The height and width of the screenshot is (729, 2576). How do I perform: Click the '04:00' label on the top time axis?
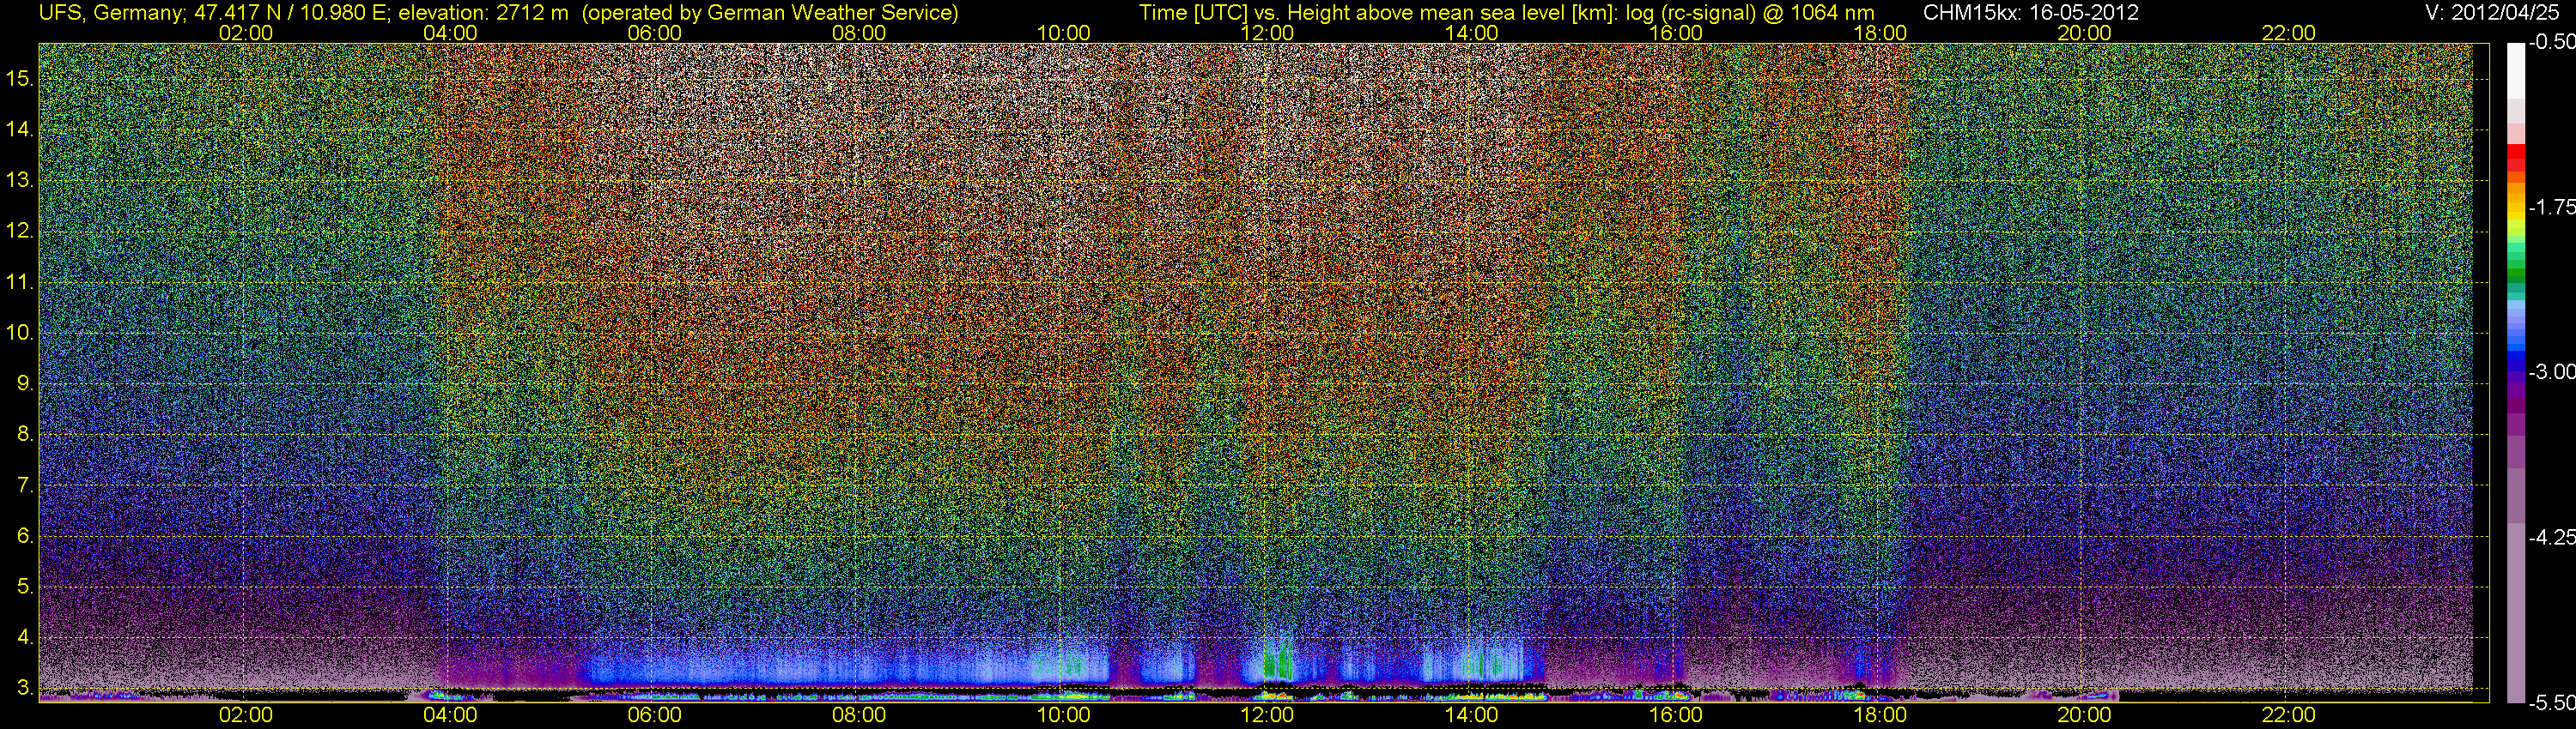click(450, 33)
